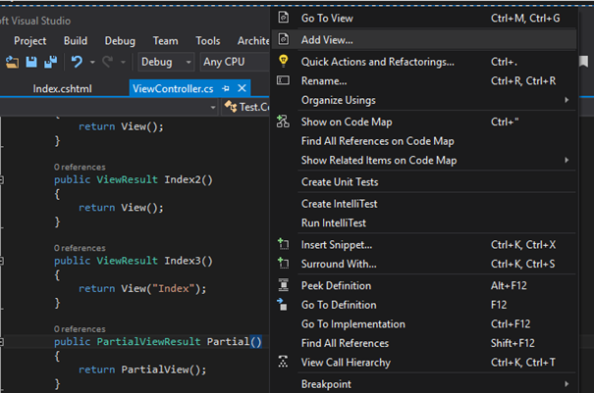Choose Add View... from context menu
The width and height of the screenshot is (594, 393).
point(424,40)
